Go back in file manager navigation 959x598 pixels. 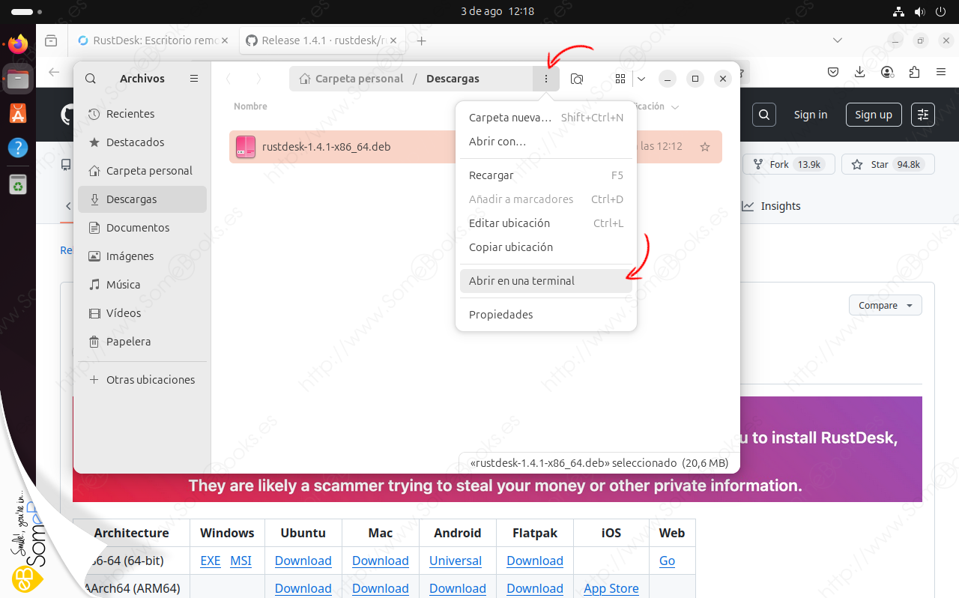229,79
